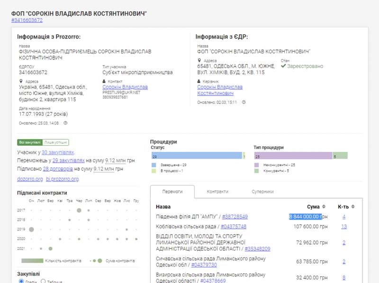Click info icon beside Prozorro update time
The image size is (379, 283).
65,123
